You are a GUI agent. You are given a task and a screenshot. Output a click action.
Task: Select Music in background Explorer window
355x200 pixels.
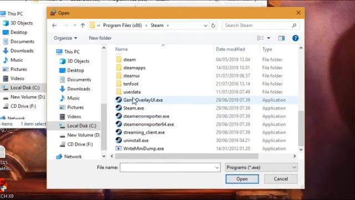coord(17,60)
